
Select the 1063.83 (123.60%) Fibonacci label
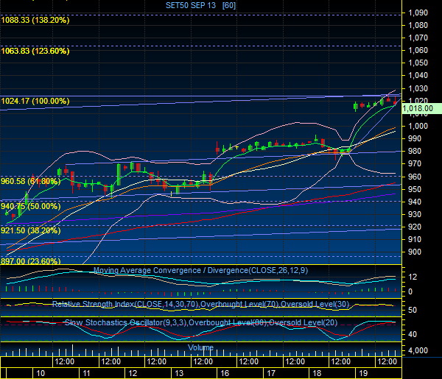tap(35, 51)
